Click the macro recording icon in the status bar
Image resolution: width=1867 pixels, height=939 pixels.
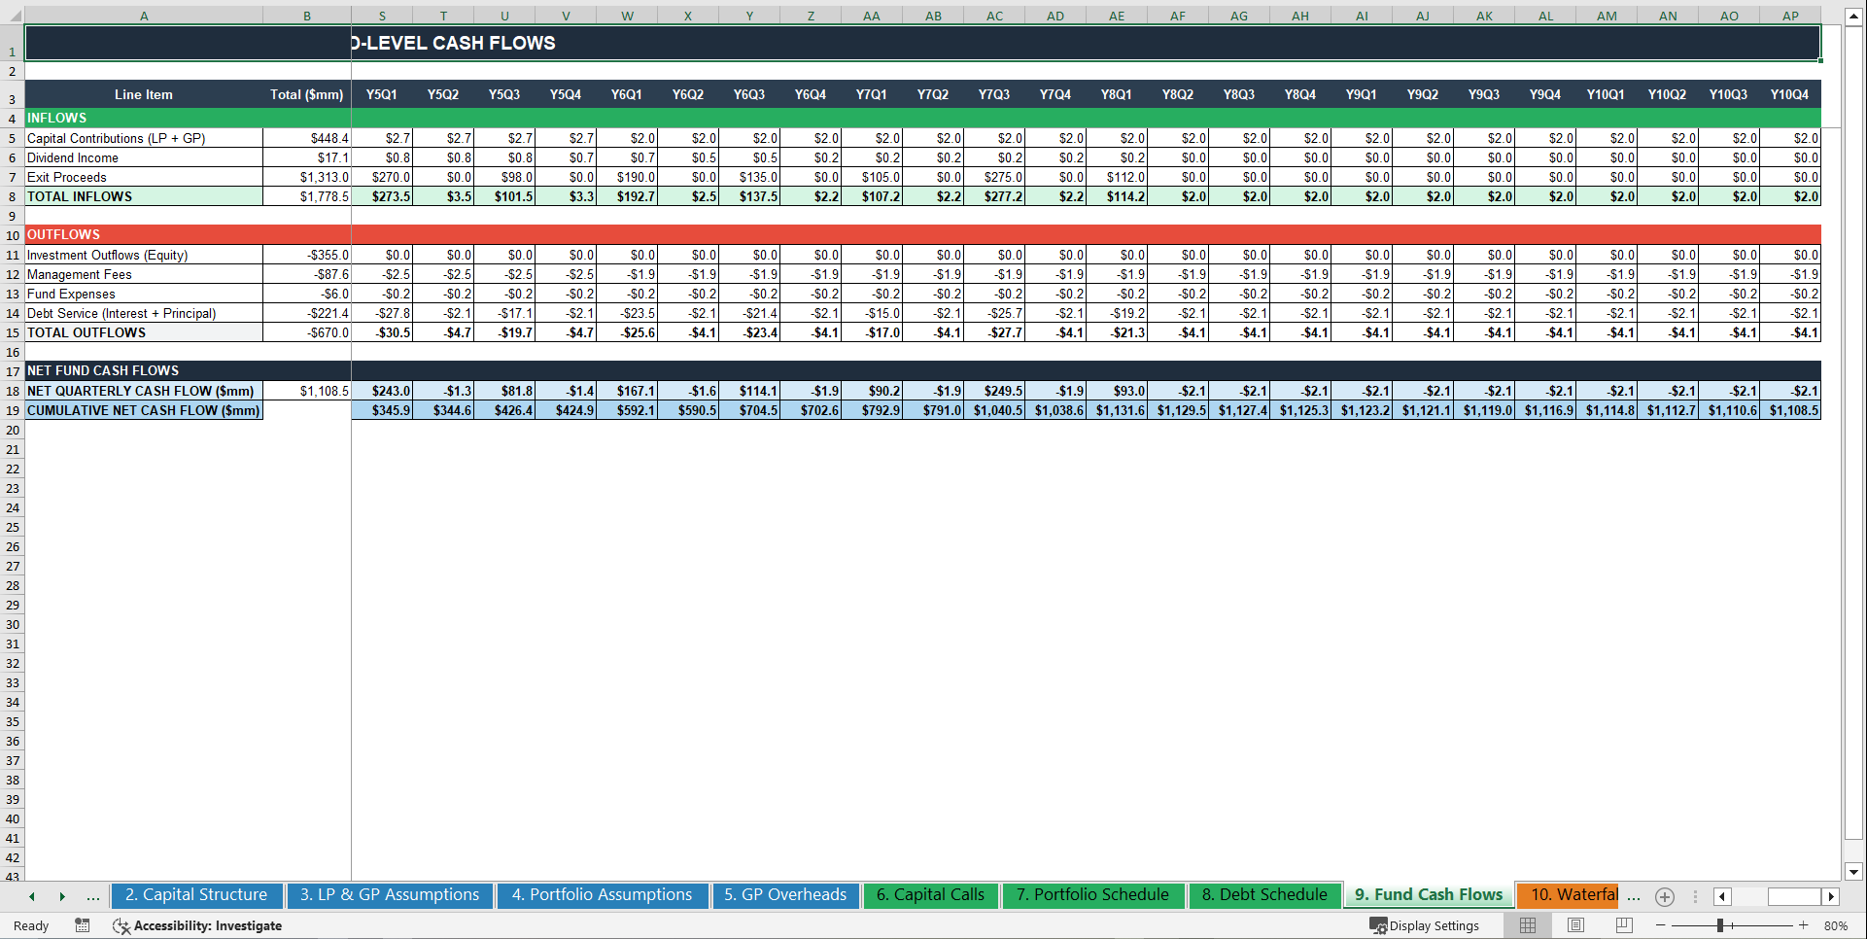(83, 925)
